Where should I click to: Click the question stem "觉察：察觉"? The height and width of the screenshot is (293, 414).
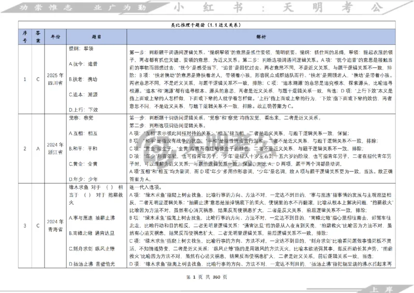[x=81, y=118]
